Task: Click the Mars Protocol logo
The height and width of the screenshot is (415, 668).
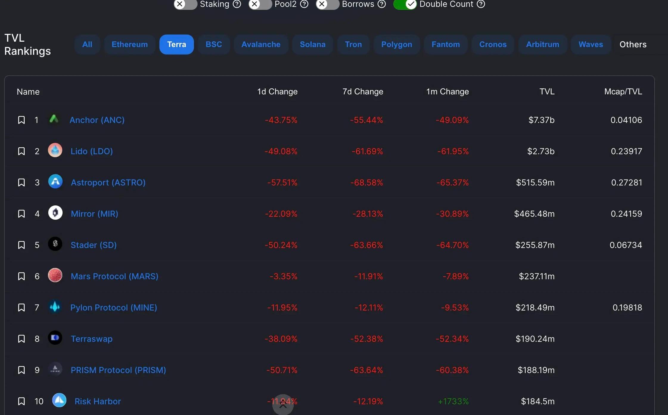Action: (55, 275)
